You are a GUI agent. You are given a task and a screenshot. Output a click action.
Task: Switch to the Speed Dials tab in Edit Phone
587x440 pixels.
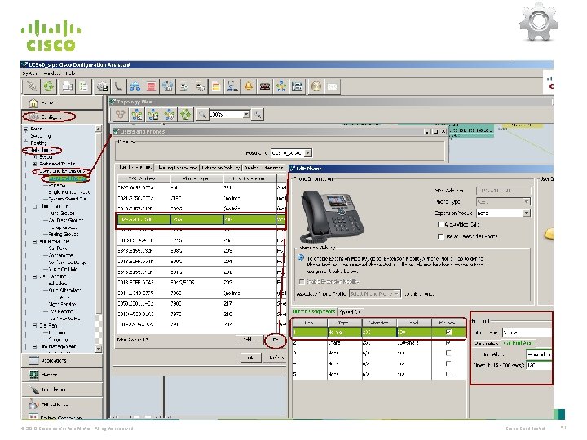pyautogui.click(x=351, y=311)
